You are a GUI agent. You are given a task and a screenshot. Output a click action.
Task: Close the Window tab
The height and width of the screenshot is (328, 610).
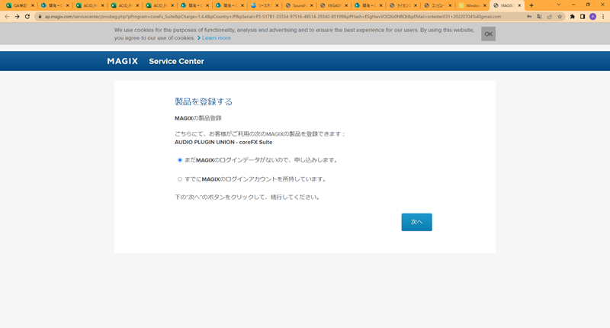pyautogui.click(x=485, y=5)
